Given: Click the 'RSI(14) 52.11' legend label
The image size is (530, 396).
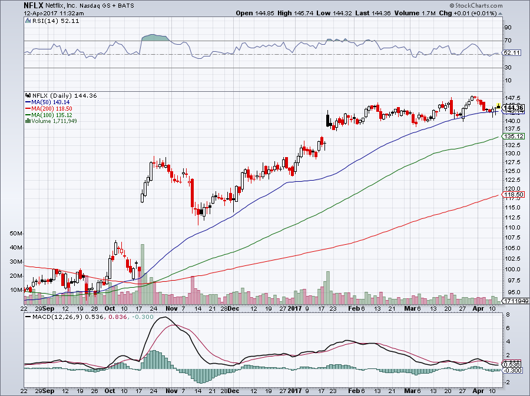Looking at the screenshot, I should pos(56,21).
